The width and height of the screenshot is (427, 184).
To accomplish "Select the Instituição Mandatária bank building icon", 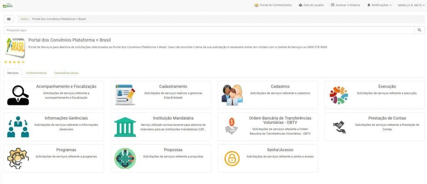I will (x=125, y=127).
